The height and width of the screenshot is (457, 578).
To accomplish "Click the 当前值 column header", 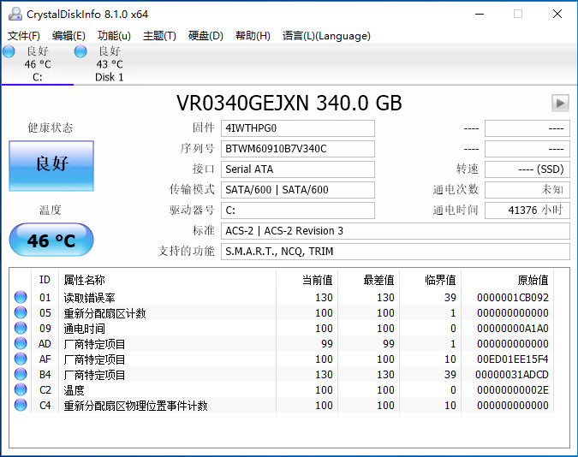I will pyautogui.click(x=307, y=280).
